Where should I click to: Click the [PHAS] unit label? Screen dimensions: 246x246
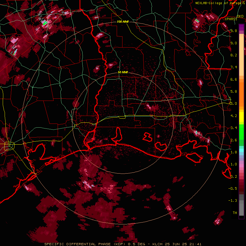pos(231,19)
